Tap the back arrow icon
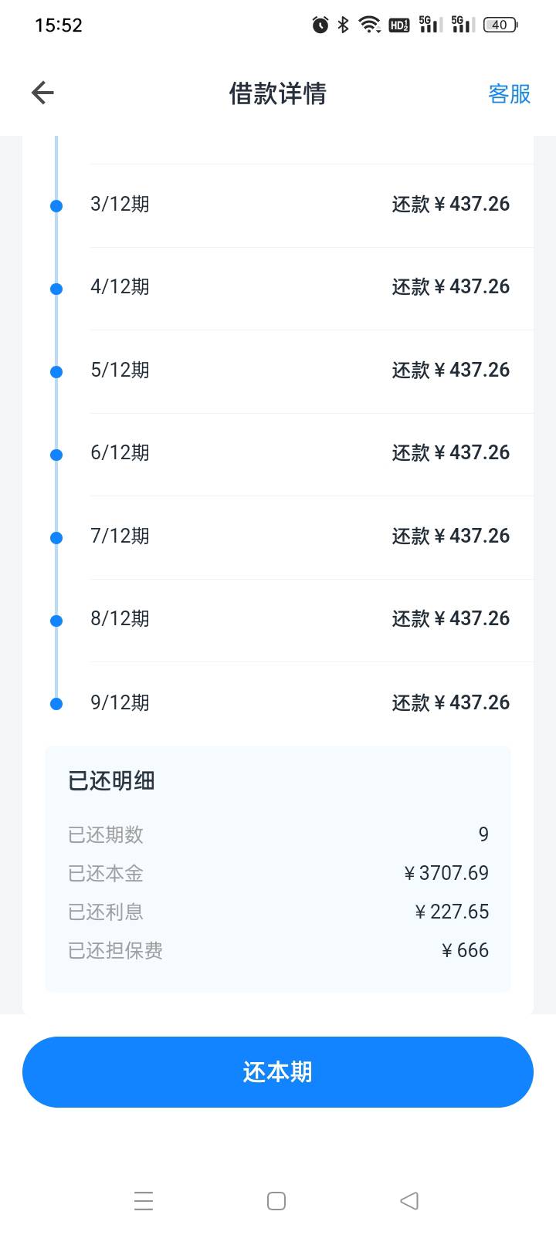Viewport: 556px width, 1235px height. tap(42, 93)
